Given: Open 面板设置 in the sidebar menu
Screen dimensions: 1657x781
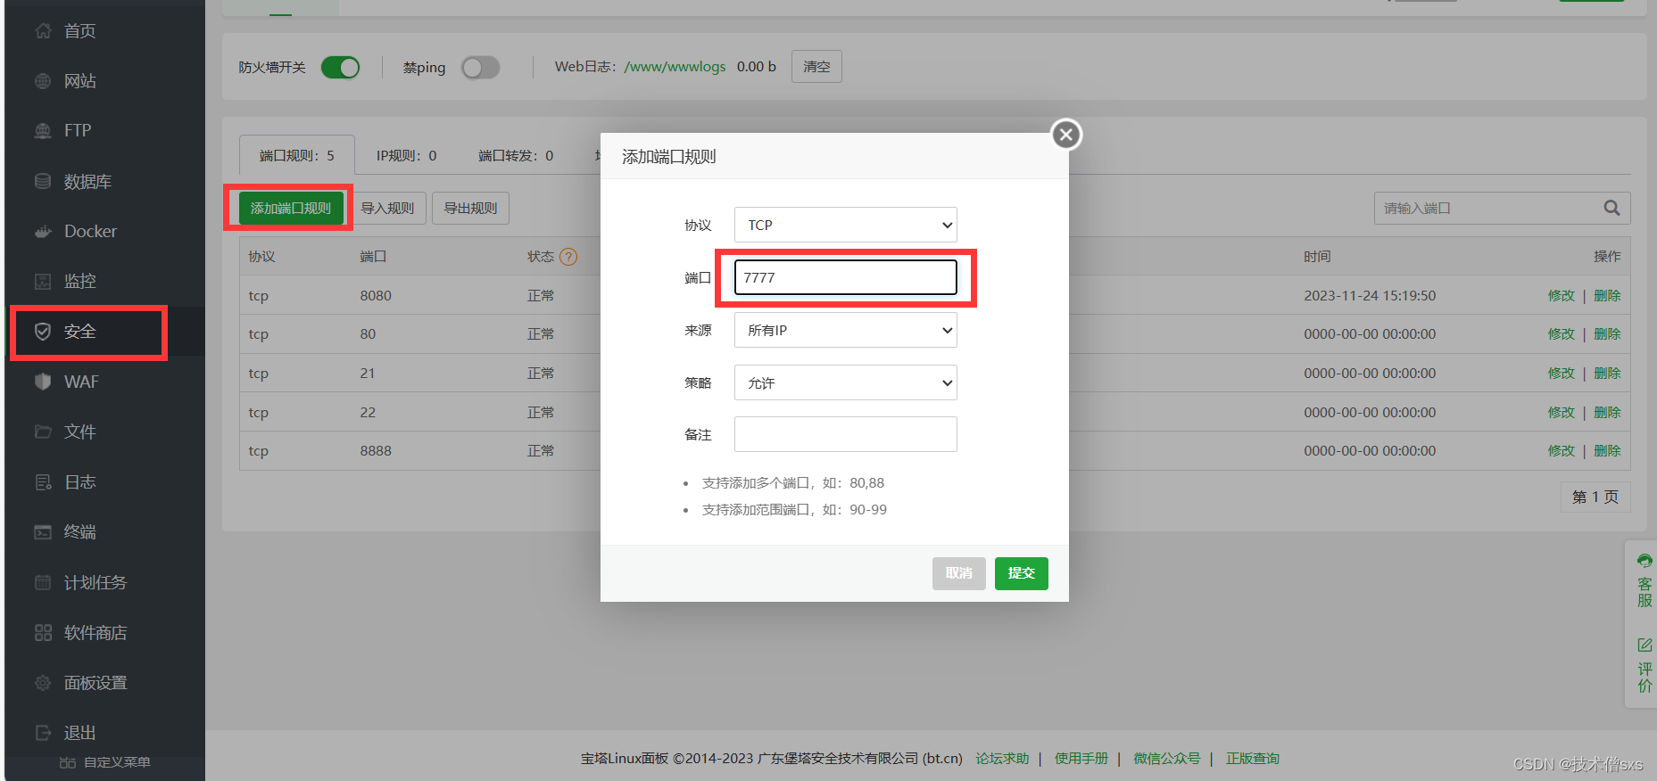Looking at the screenshot, I should point(95,683).
